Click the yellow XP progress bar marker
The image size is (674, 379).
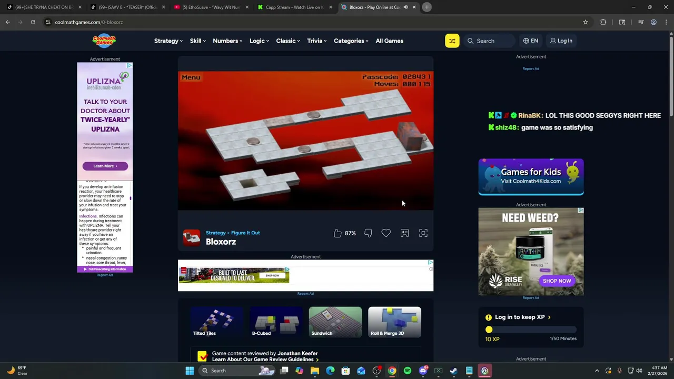[489, 330]
